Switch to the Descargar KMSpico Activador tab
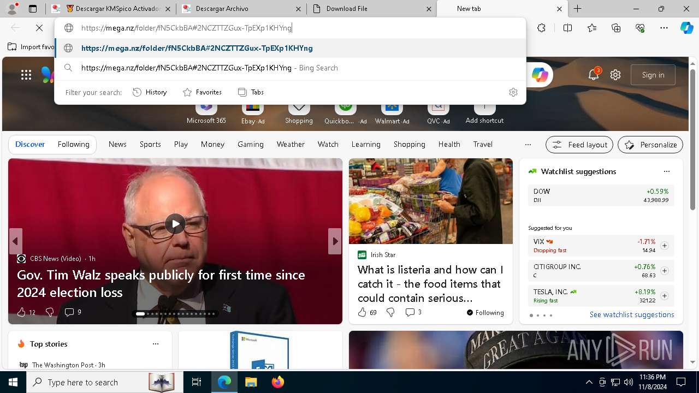This screenshot has height=393, width=699. tap(111, 9)
